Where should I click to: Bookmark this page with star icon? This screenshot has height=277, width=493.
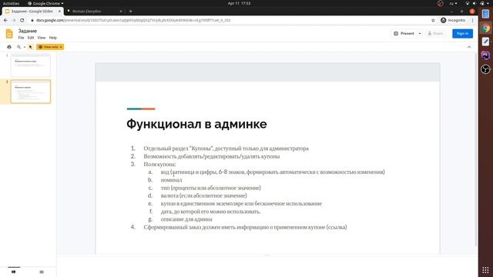click(433, 21)
